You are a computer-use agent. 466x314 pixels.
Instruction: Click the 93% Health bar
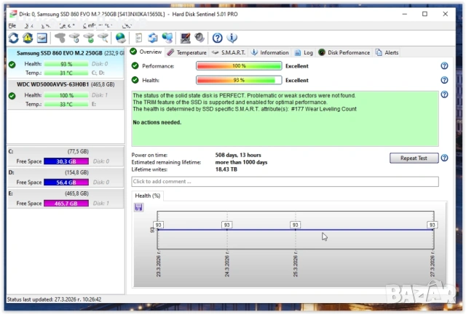pyautogui.click(x=239, y=81)
